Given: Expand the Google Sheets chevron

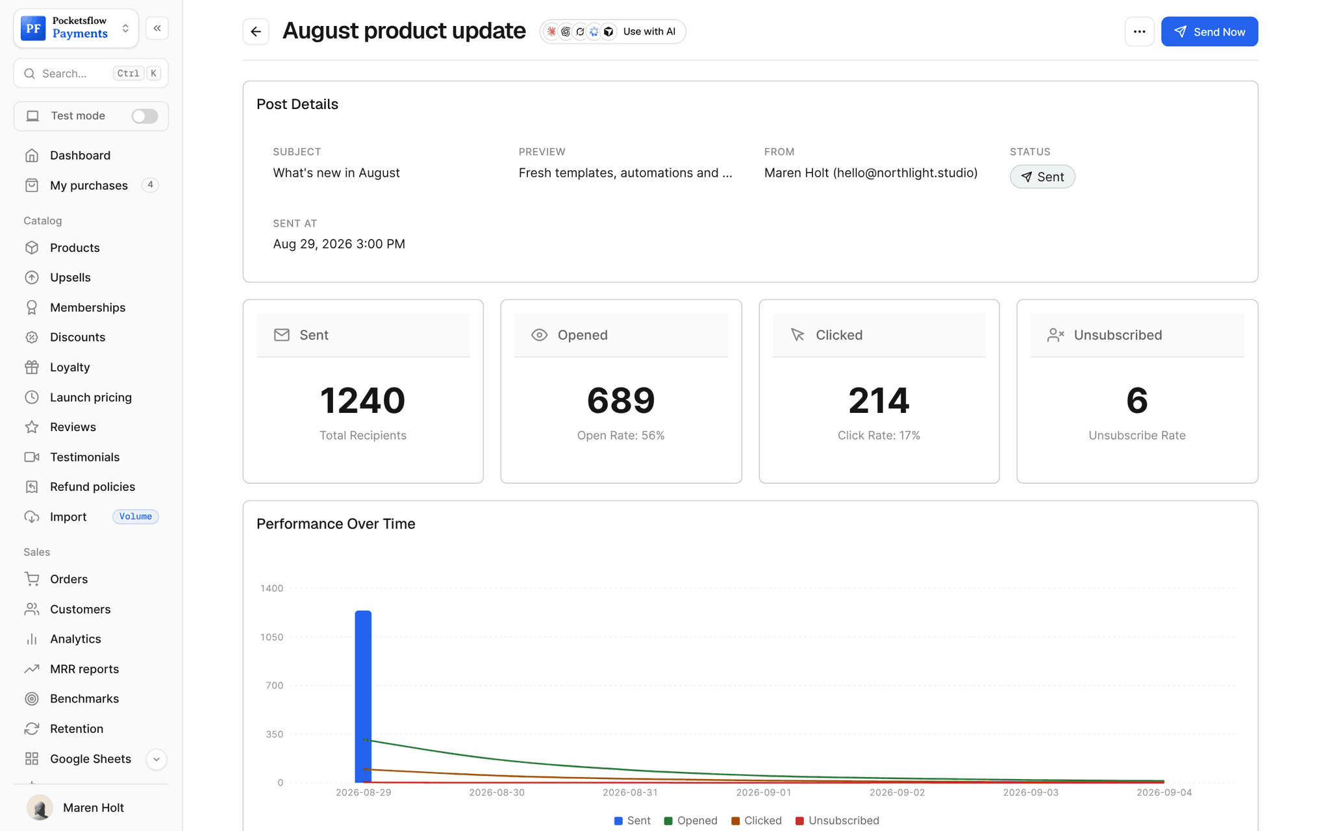Looking at the screenshot, I should click(x=157, y=759).
